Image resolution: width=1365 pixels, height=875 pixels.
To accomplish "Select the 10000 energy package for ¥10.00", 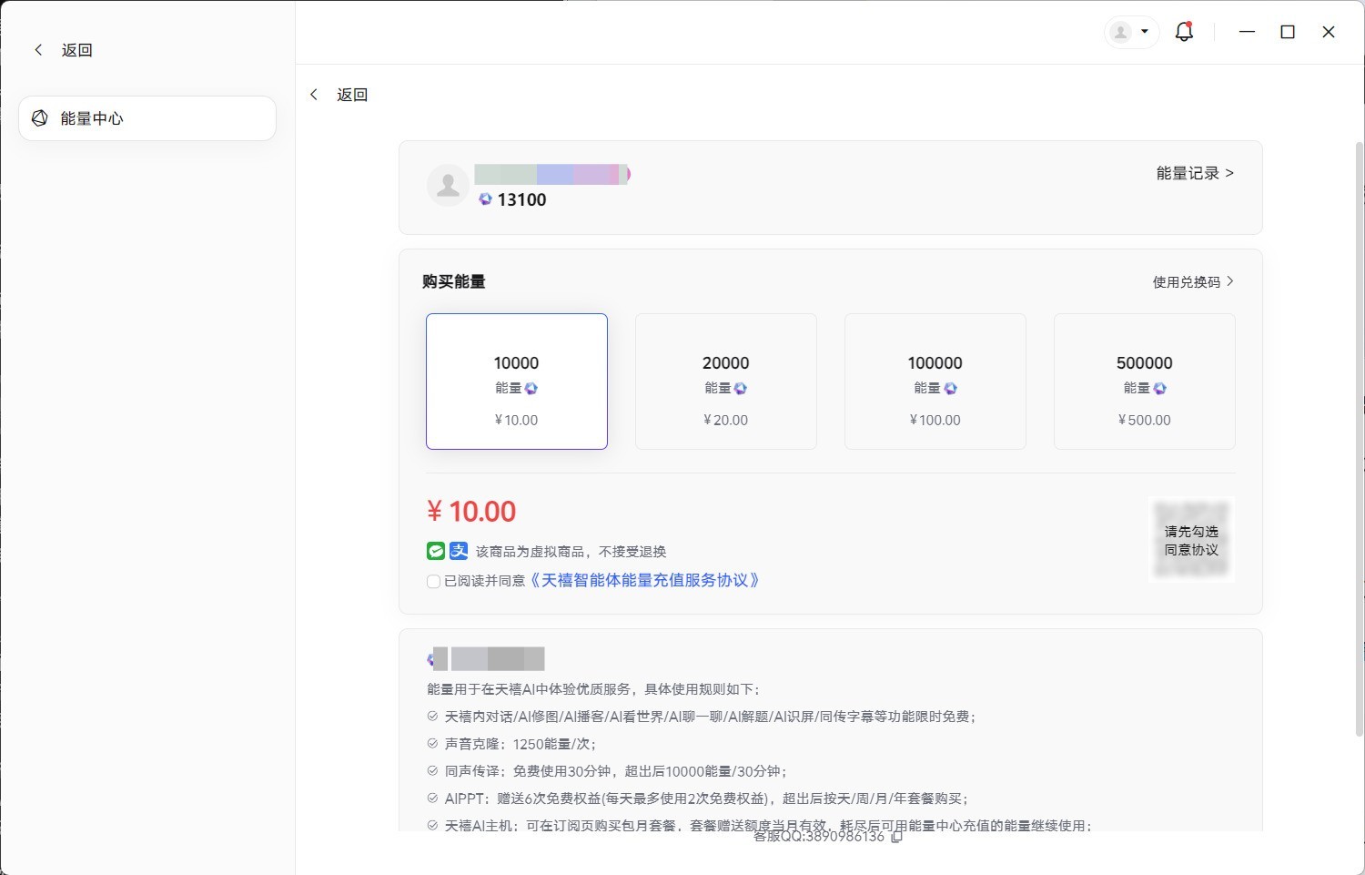I will 517,382.
